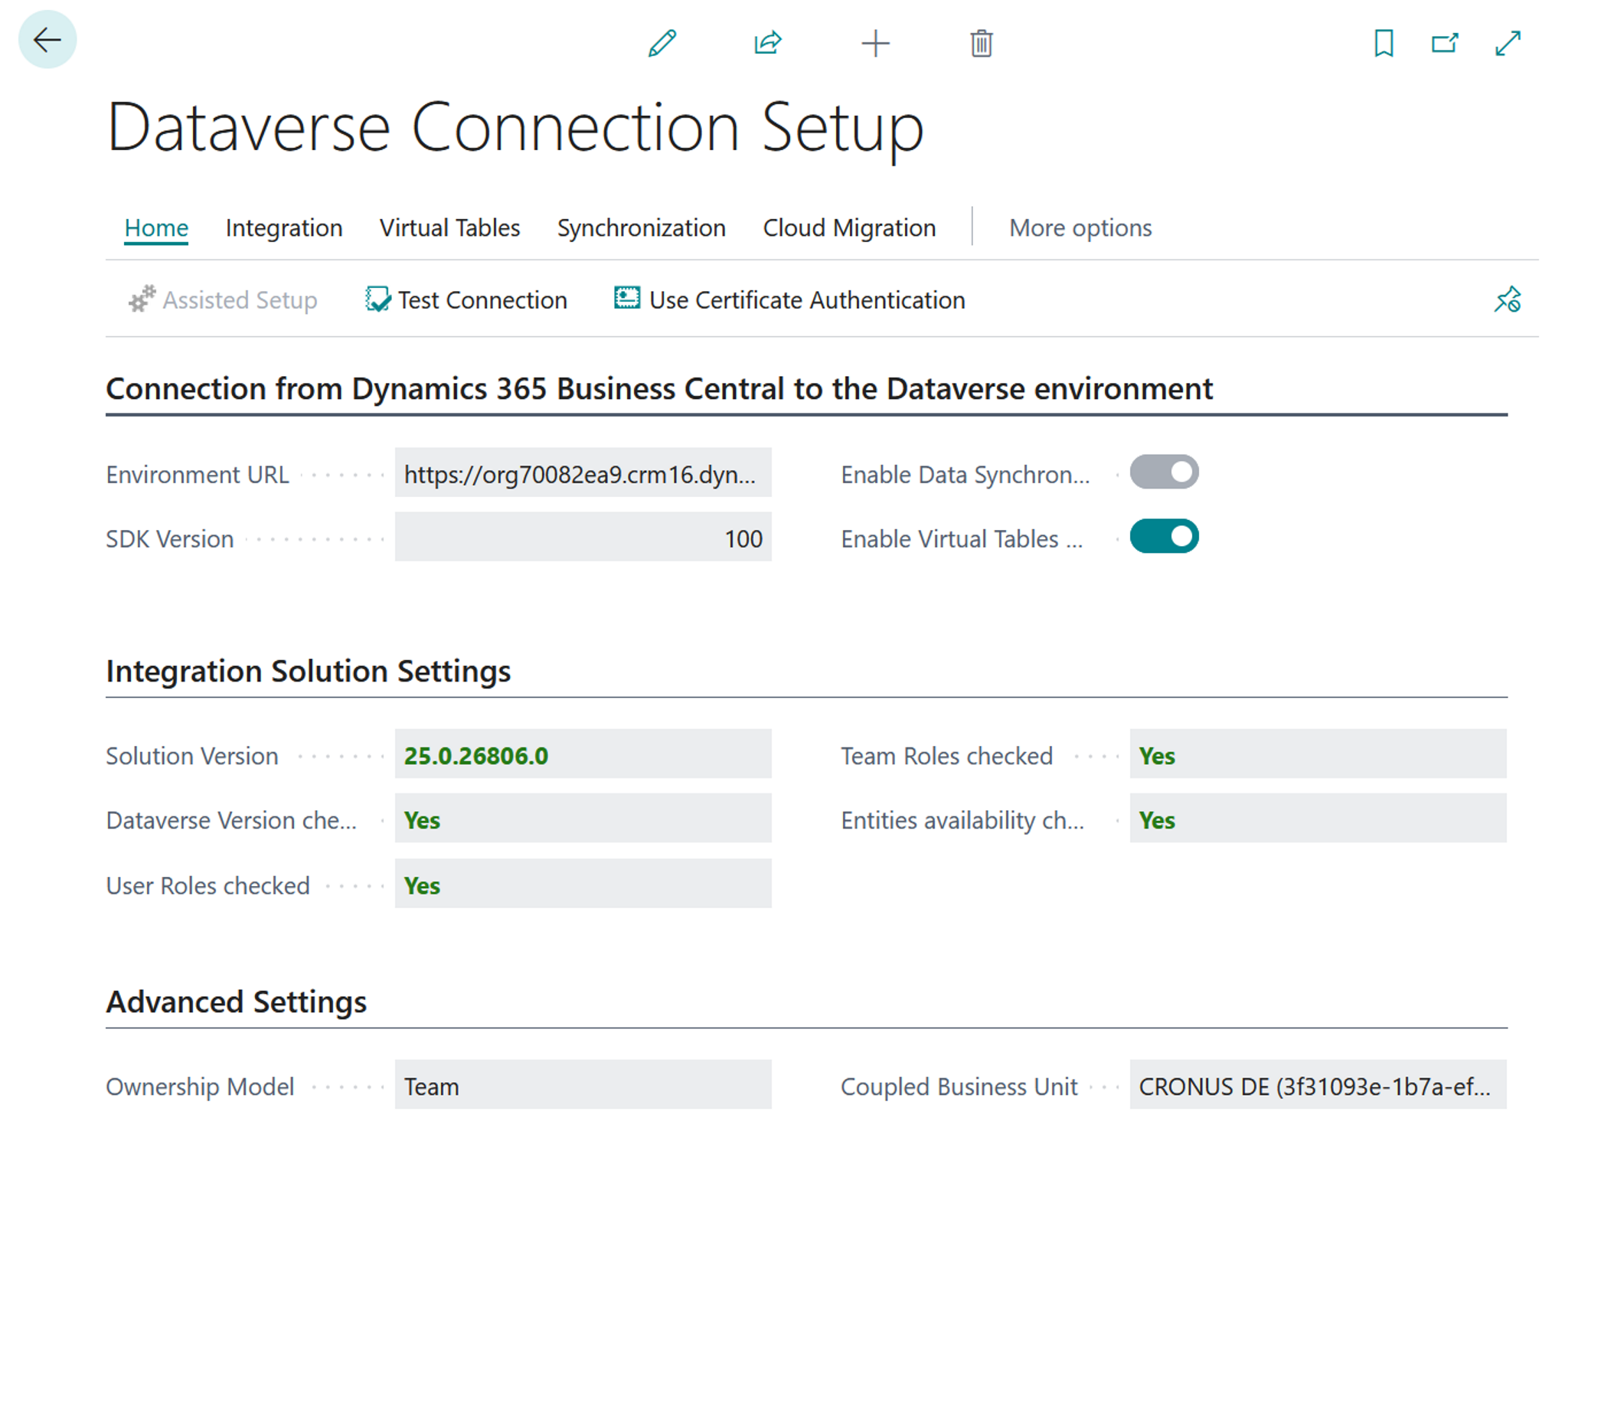Click the Ownership Model field

coord(583,1085)
